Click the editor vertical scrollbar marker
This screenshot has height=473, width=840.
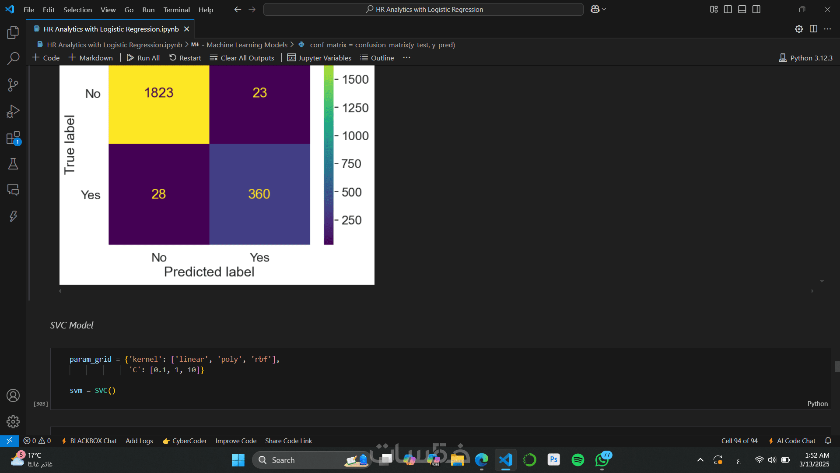tap(836, 366)
